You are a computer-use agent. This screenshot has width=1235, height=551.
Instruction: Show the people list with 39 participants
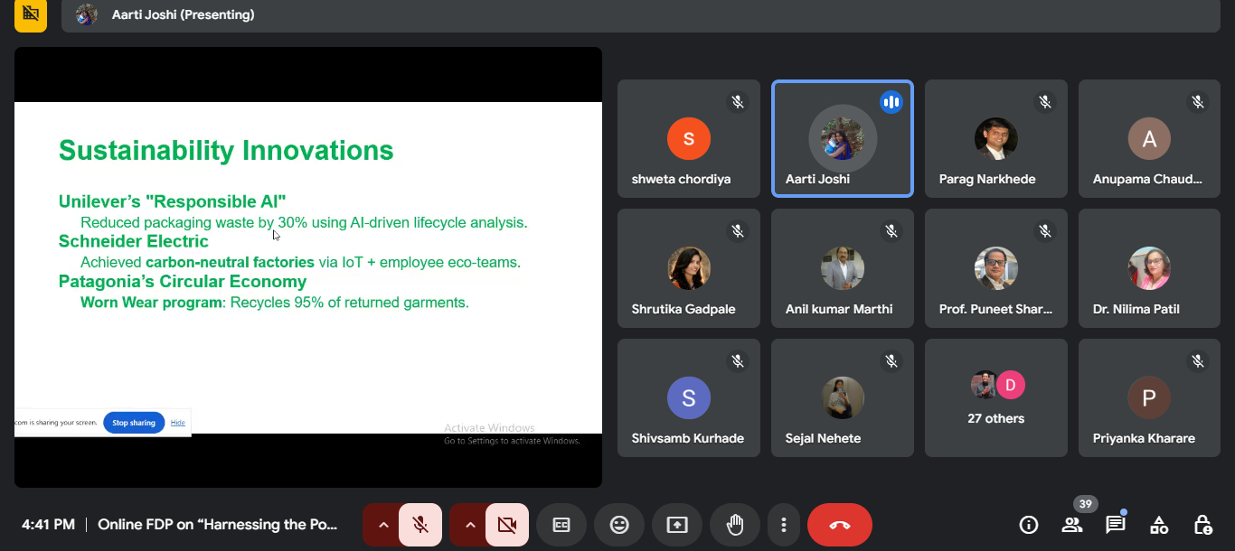pyautogui.click(x=1072, y=525)
